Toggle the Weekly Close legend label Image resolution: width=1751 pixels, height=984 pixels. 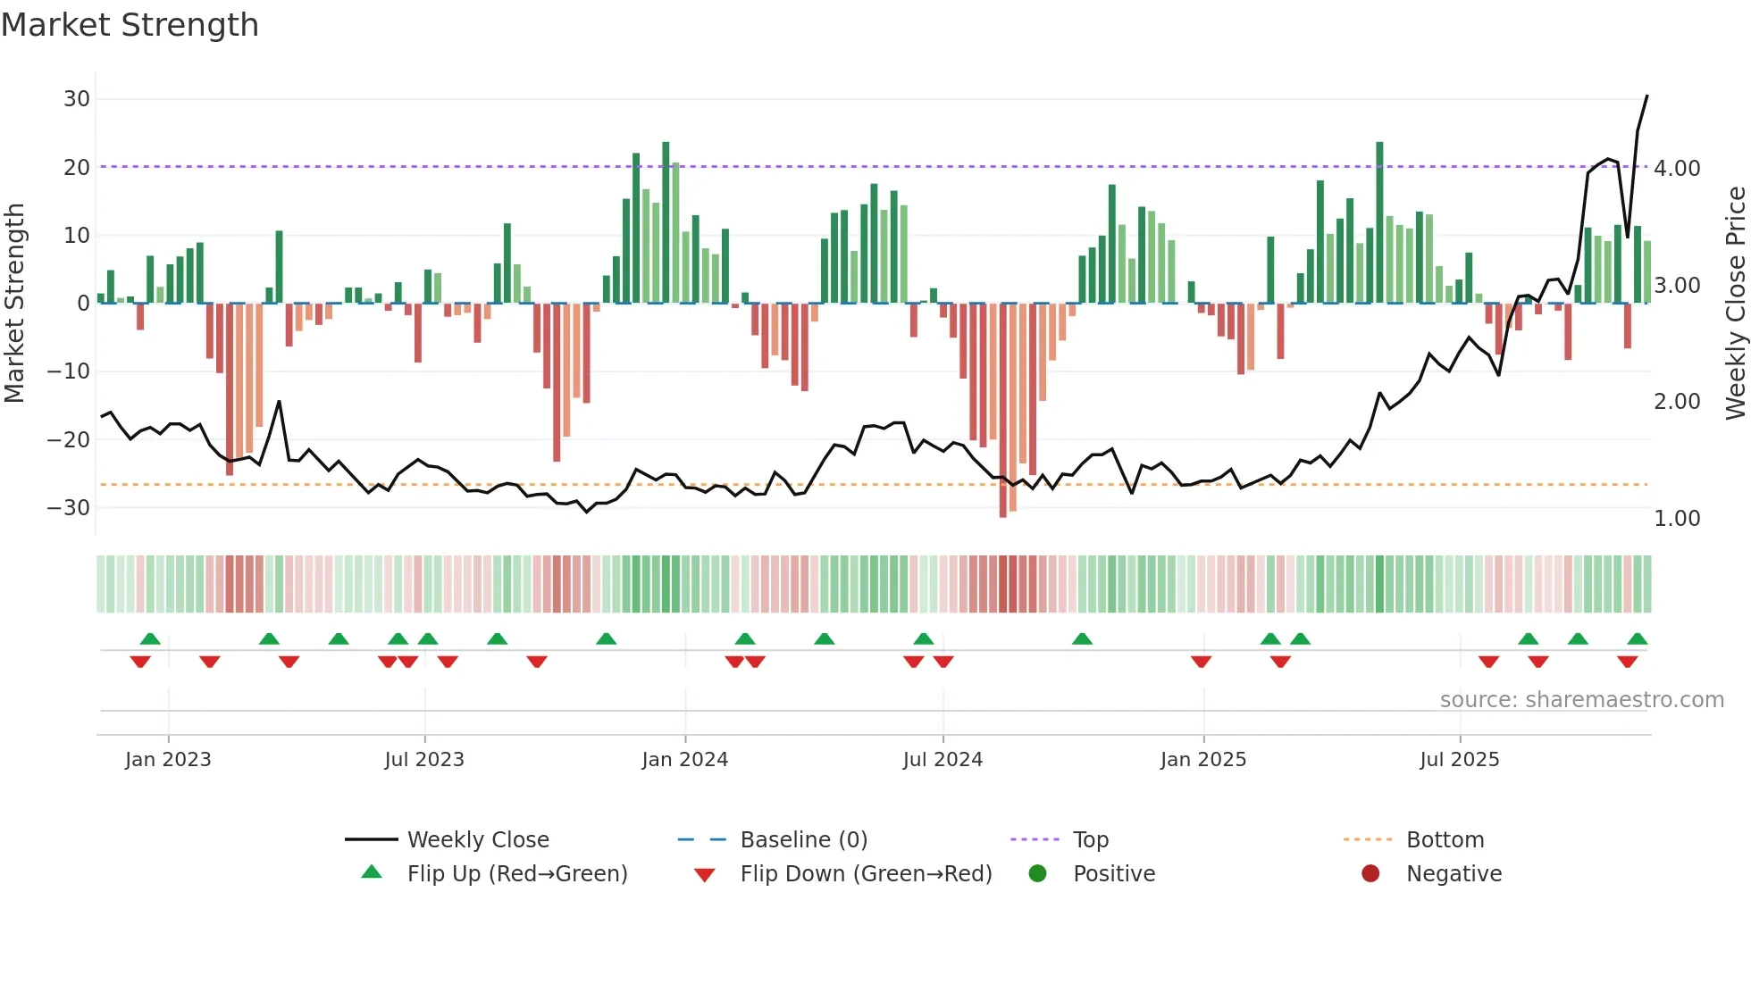coord(478,839)
